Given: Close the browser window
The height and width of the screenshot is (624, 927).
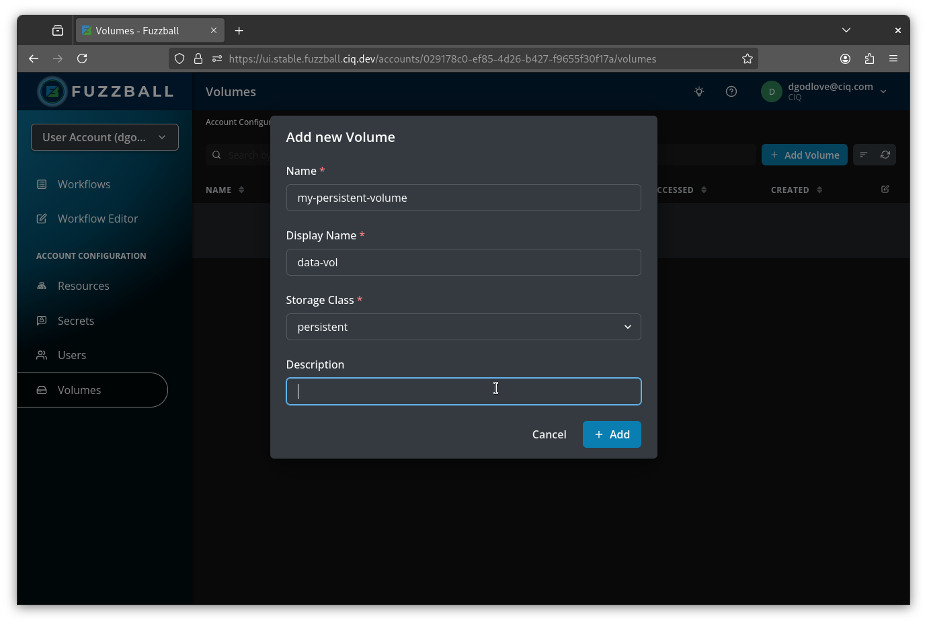Looking at the screenshot, I should (897, 30).
